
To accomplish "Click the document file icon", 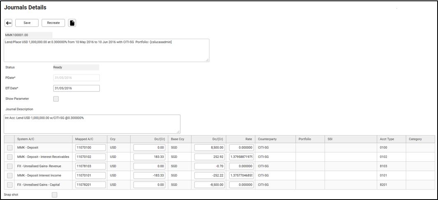I will point(72,23).
